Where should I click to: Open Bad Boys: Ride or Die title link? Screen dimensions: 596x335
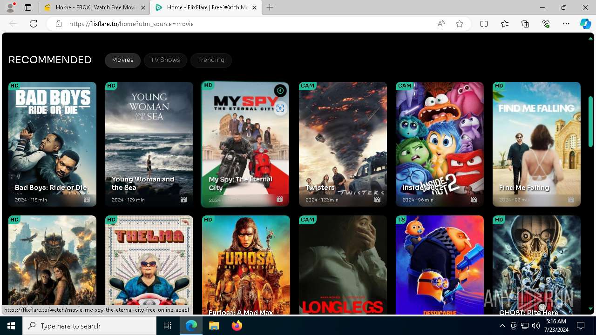pyautogui.click(x=51, y=188)
